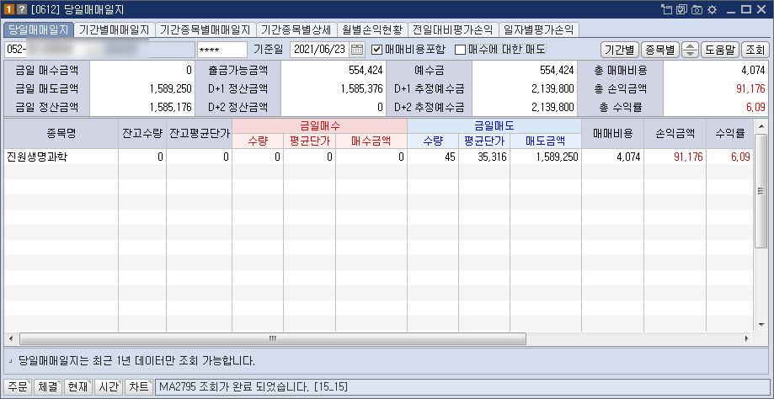
Task: Click the horizontal scrollbar left arrow
Action: (10, 339)
